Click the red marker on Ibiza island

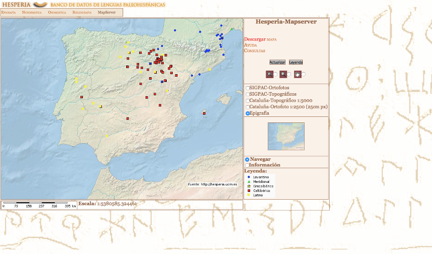204,113
